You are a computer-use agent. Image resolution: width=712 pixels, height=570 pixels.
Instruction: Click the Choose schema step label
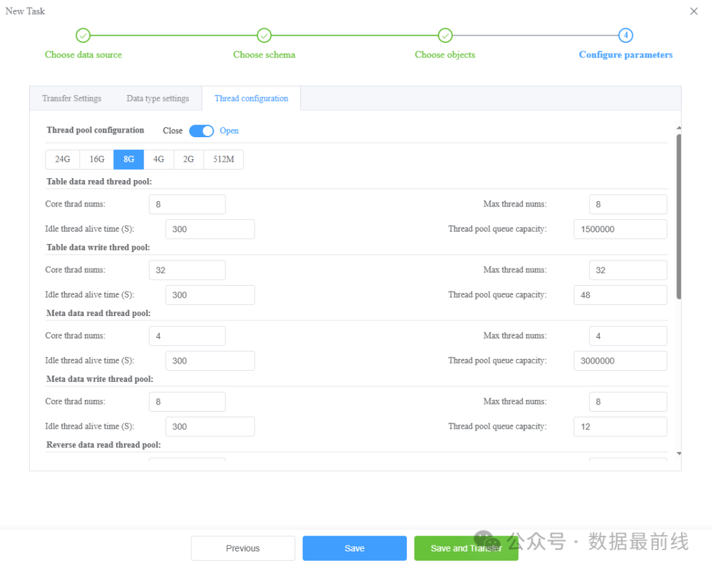click(264, 55)
